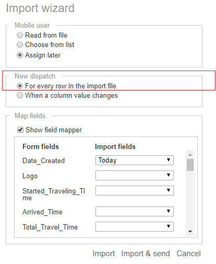The height and width of the screenshot is (264, 216).
Task: Open the Date_Created import field dropdown
Action: pyautogui.click(x=135, y=160)
